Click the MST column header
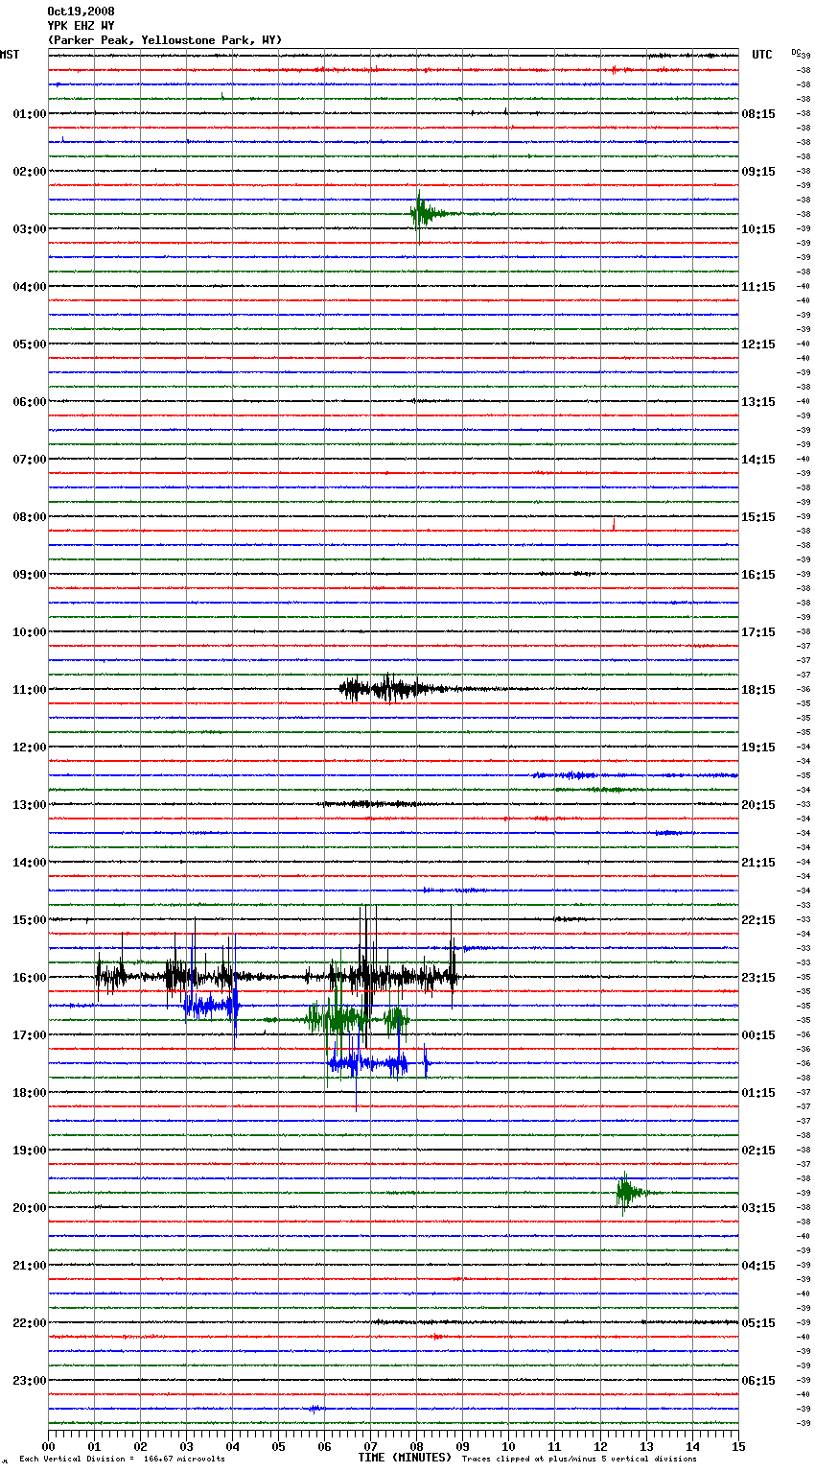Screen dimensions: 815x1472 pyautogui.click(x=10, y=55)
